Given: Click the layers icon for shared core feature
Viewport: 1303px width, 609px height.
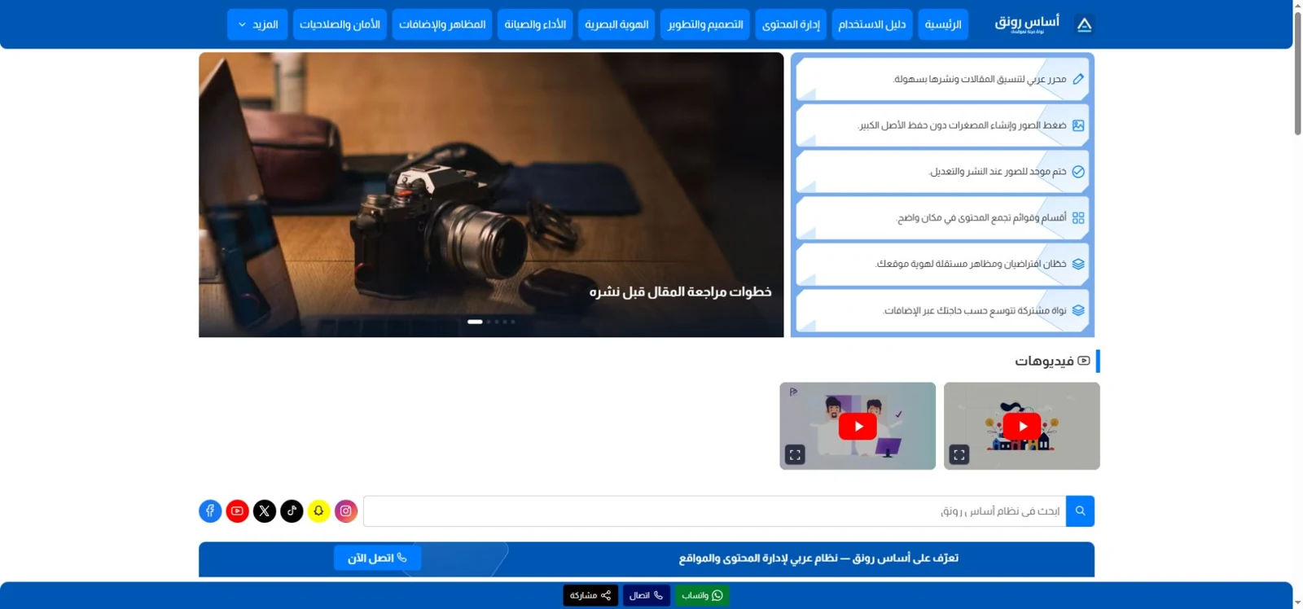Looking at the screenshot, I should (1078, 310).
